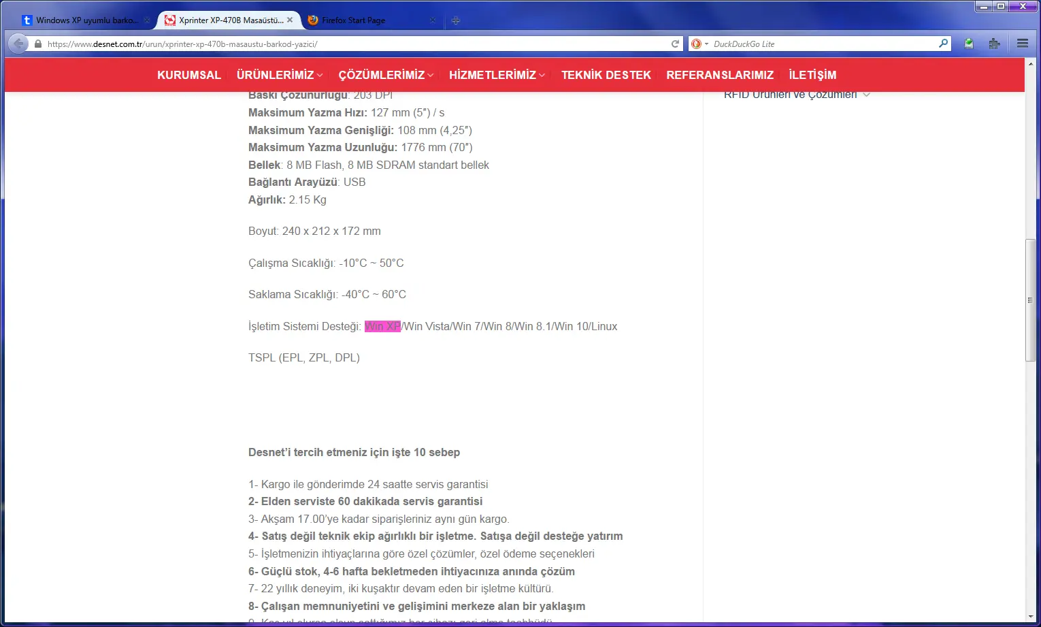Screen dimensions: 1041x627
Task: Click the URL address bar
Action: (354, 44)
